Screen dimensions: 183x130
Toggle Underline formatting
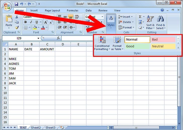coord(37,22)
